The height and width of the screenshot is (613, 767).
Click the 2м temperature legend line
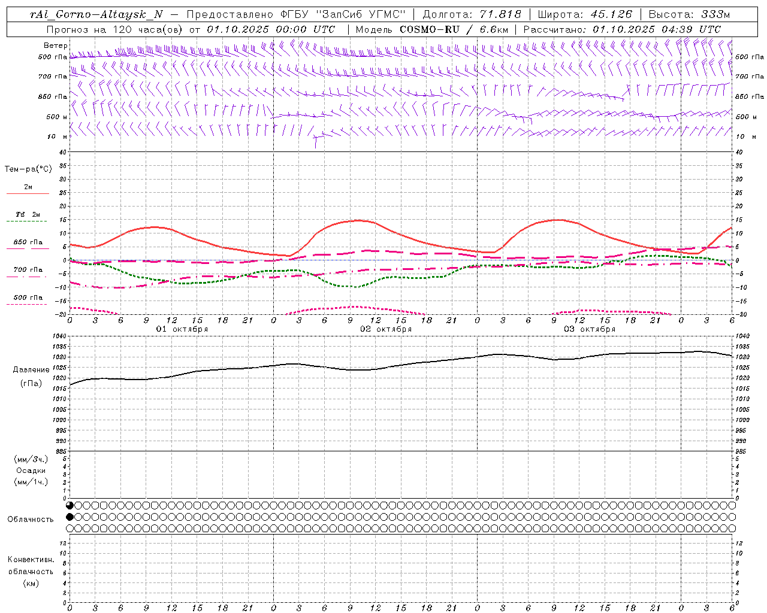click(x=28, y=193)
